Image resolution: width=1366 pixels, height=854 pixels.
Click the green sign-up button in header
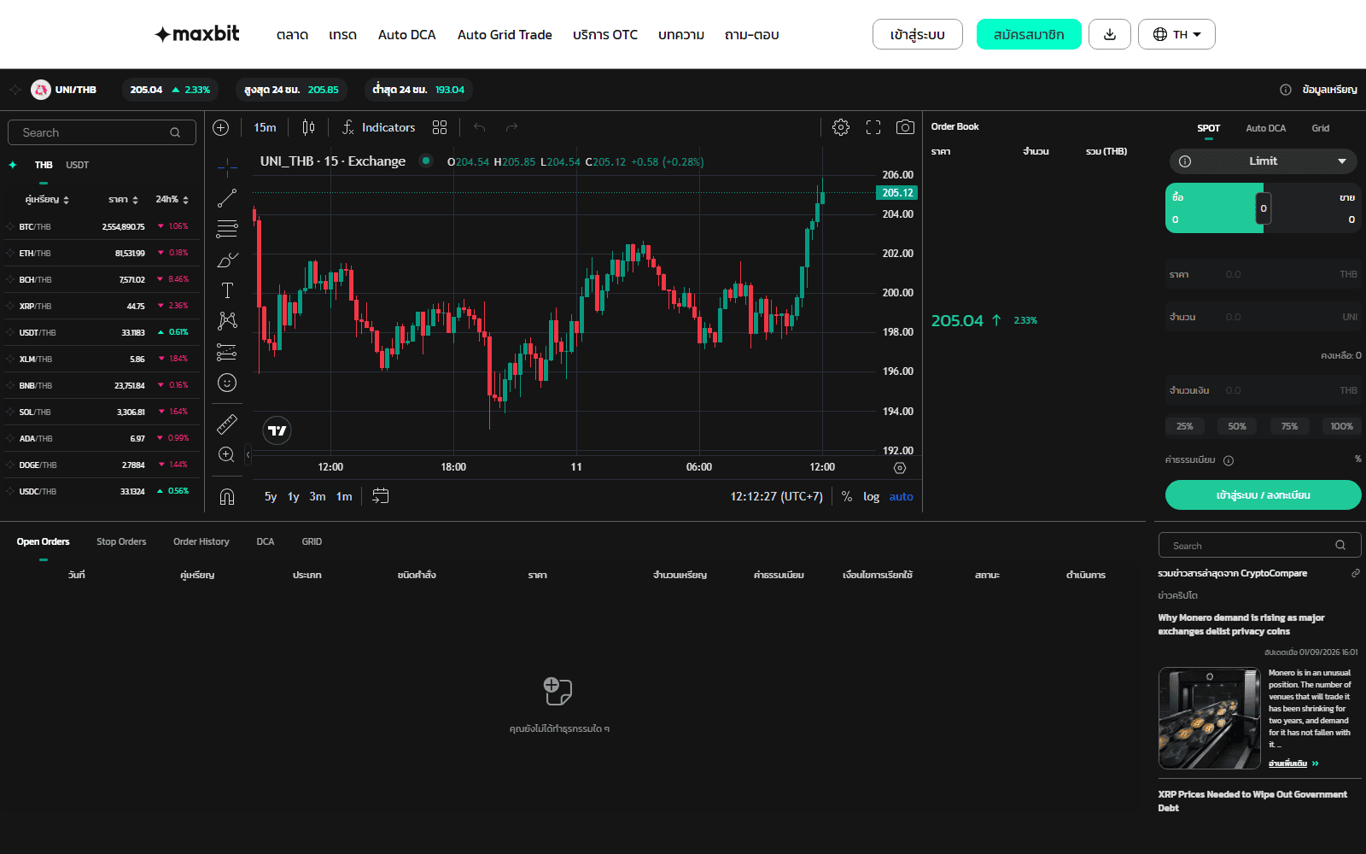click(1029, 34)
